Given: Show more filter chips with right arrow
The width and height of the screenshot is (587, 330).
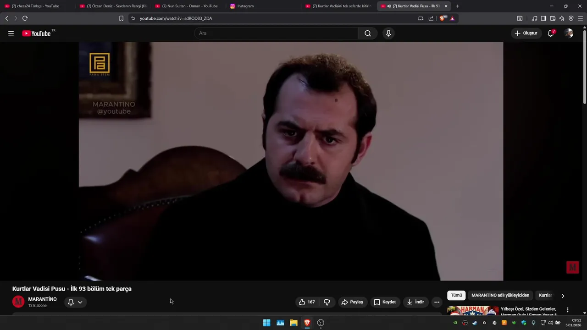Looking at the screenshot, I should (563, 296).
